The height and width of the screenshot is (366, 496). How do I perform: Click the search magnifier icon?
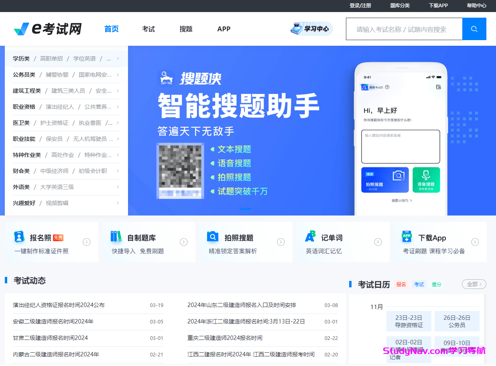[474, 28]
